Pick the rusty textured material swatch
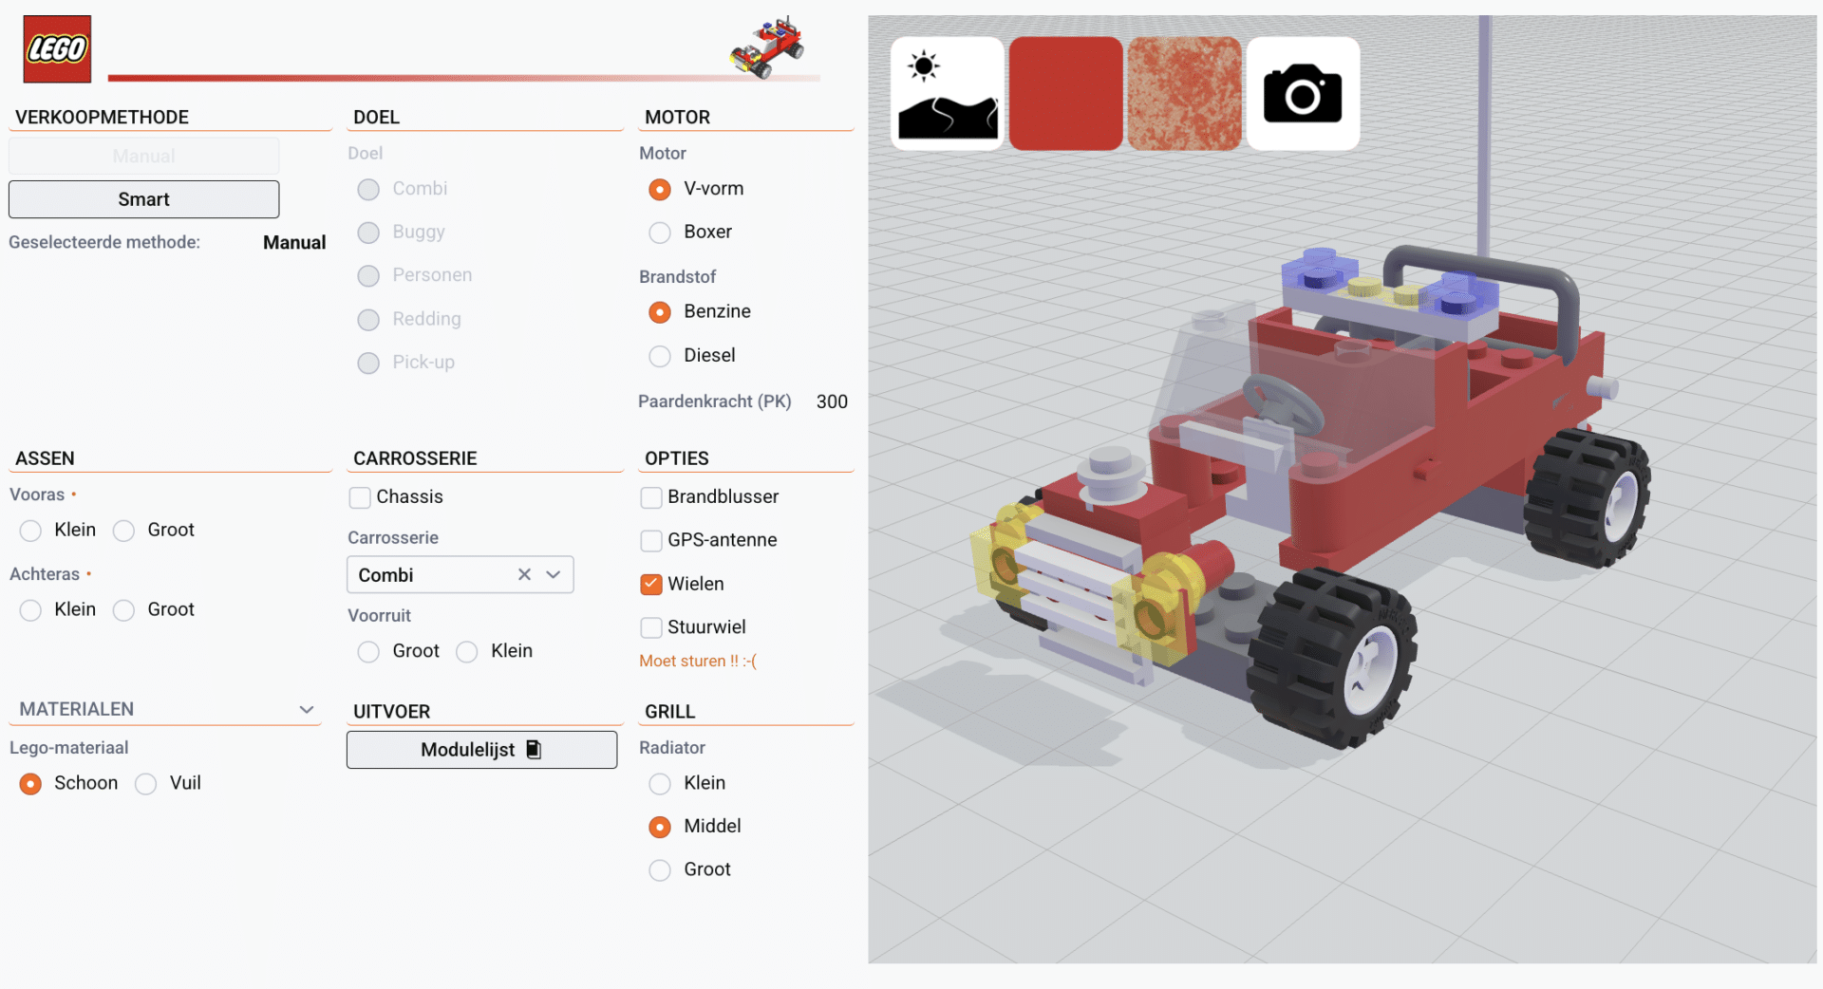 (x=1185, y=93)
